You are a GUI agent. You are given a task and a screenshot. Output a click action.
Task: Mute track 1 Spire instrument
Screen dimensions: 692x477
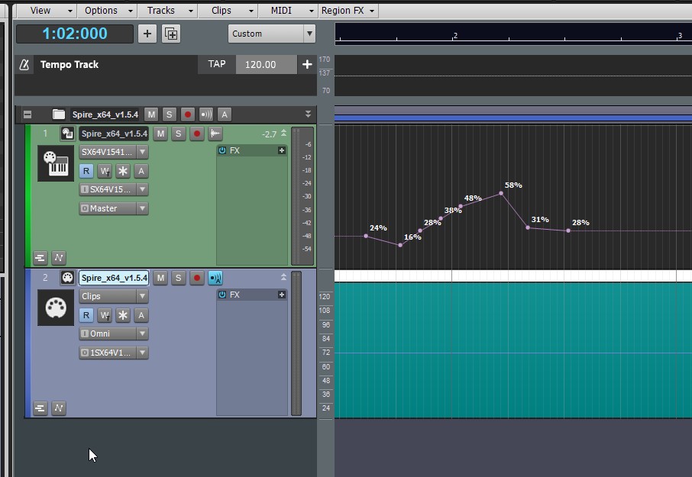(x=160, y=134)
